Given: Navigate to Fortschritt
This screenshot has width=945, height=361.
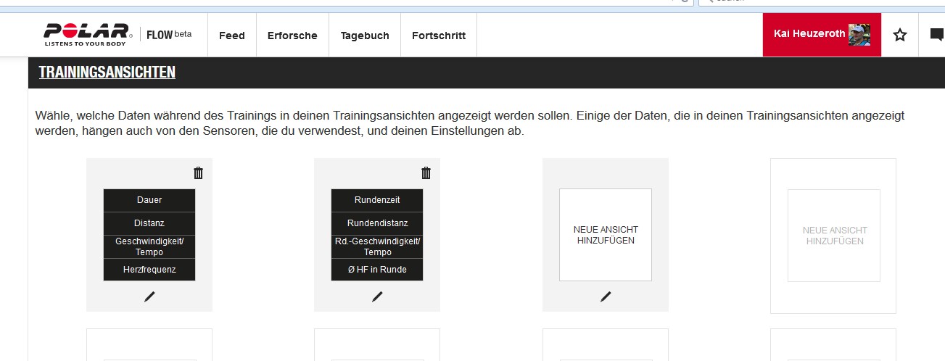Looking at the screenshot, I should coord(439,36).
